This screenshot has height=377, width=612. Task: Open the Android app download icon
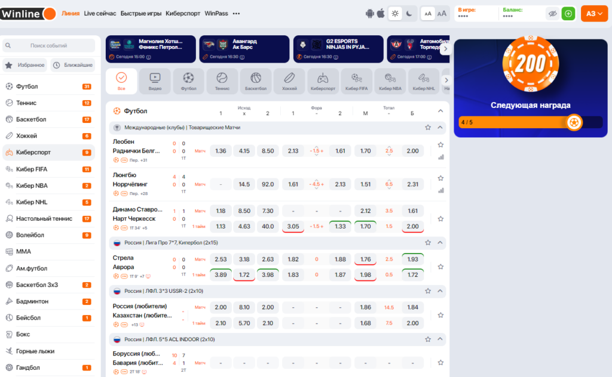tap(369, 14)
